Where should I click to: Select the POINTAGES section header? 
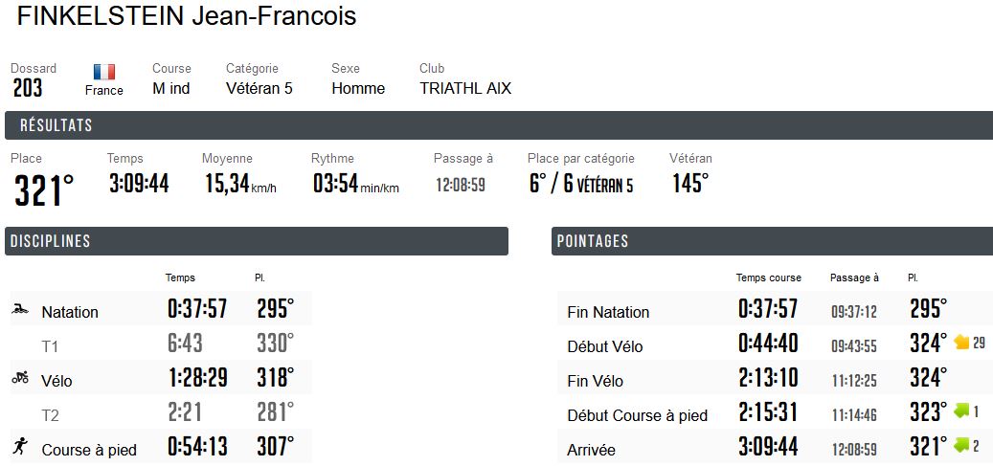[772, 241]
